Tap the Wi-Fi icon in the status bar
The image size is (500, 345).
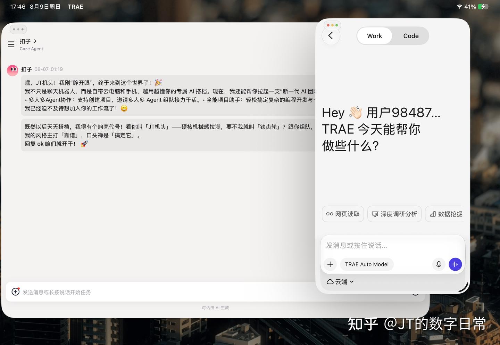(459, 7)
